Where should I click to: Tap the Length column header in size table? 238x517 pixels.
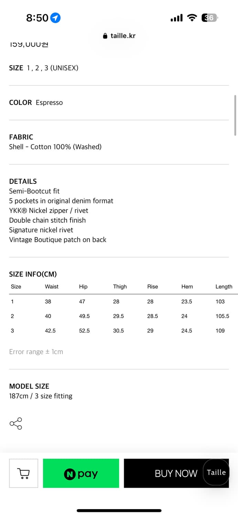(224, 286)
